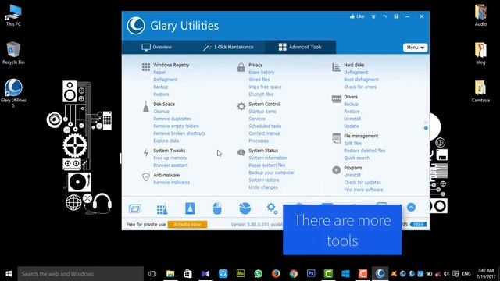The height and width of the screenshot is (281, 500).
Task: Click the Hard disks icon
Action: point(337,67)
